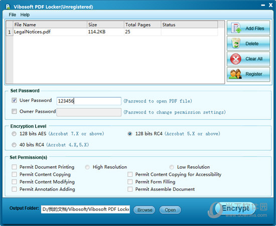Image resolution: width=276 pixels, height=226 pixels.
Task: Click the Add Files button label
Action: [x=255, y=28]
